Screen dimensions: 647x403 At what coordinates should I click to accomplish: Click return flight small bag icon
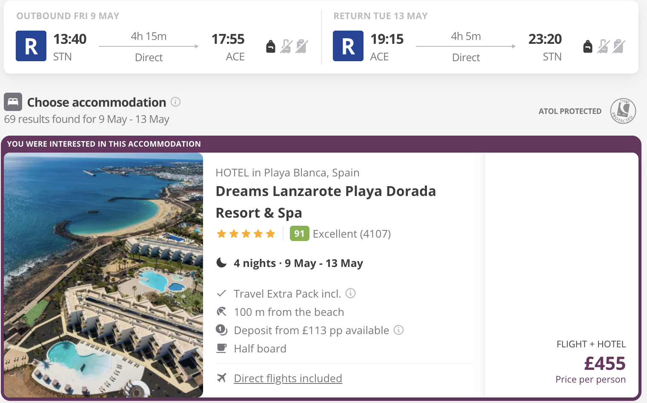[x=588, y=46]
